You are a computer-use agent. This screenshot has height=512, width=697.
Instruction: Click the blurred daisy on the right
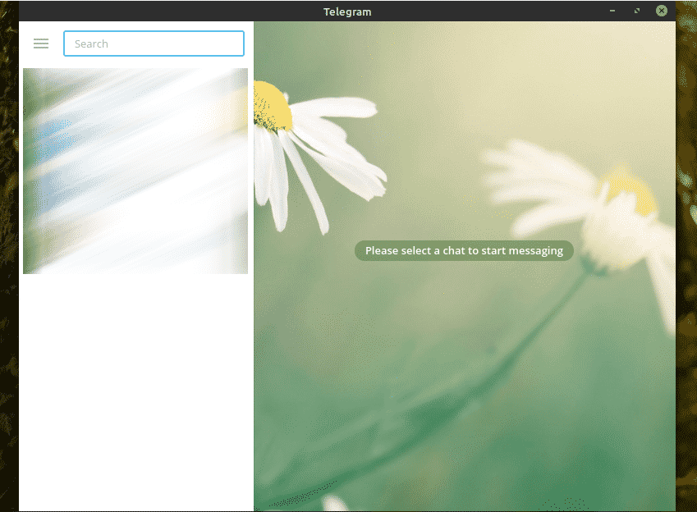(x=608, y=205)
